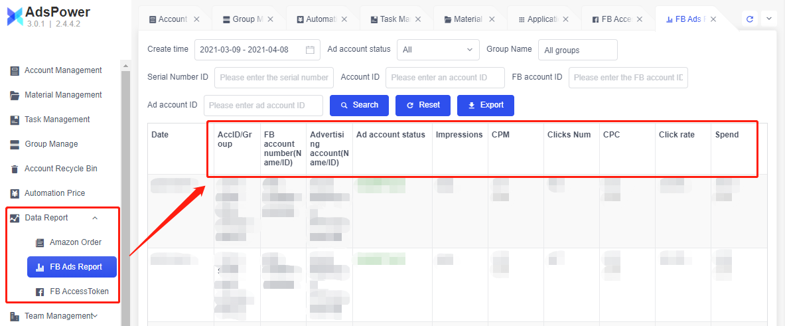
Task: Click the Ad account ID input field
Action: [x=263, y=105]
